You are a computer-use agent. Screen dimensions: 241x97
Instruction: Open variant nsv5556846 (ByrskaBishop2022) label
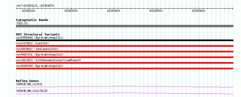click(40, 38)
